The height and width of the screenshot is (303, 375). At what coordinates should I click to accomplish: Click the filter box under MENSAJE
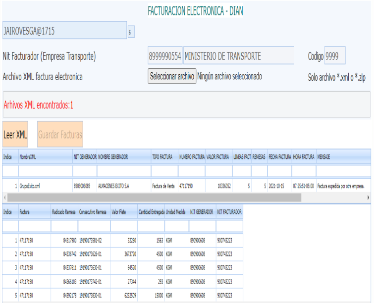click(x=343, y=171)
